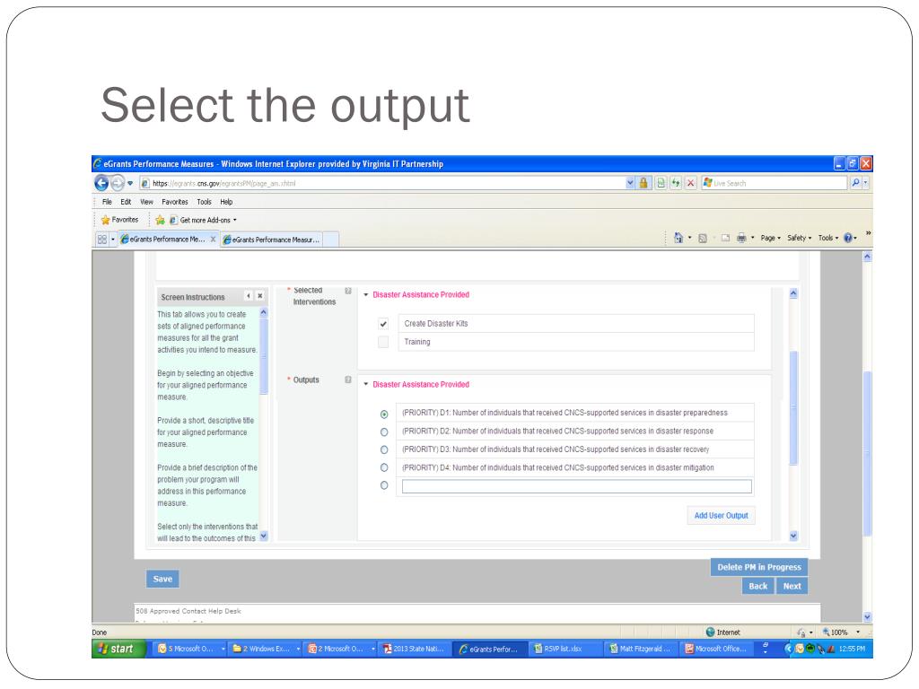Select D2 disaster response output radio
The width and height of the screenshot is (919, 689).
pos(384,432)
